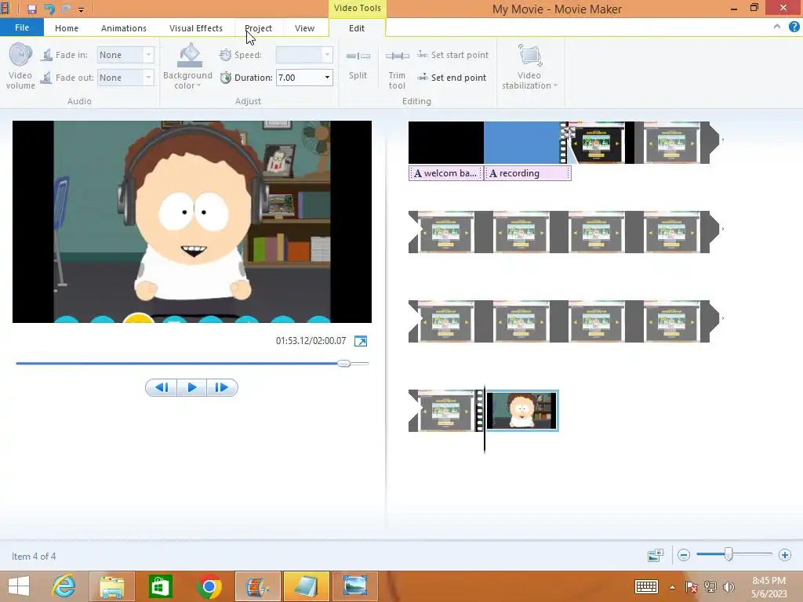Image resolution: width=803 pixels, height=602 pixels.
Task: Select the 'welcom ba...' caption item
Action: tap(445, 173)
